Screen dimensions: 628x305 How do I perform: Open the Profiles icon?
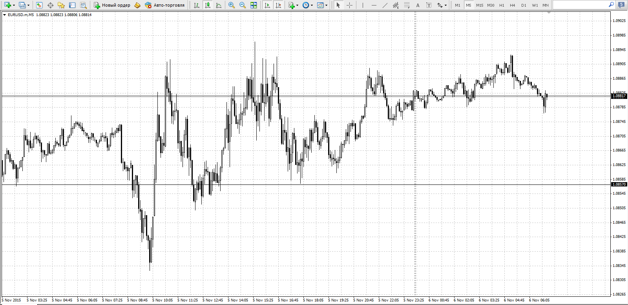(x=22, y=5)
